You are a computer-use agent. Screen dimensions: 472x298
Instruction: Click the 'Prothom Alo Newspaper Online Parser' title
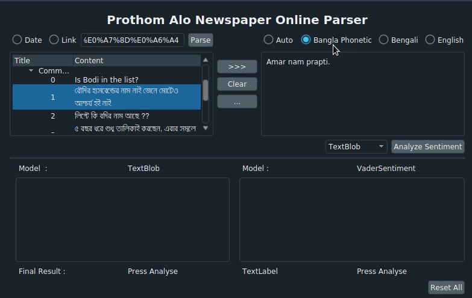pyautogui.click(x=237, y=20)
